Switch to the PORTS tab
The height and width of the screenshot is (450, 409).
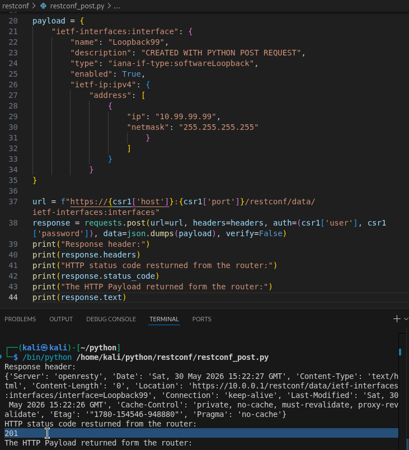pyautogui.click(x=201, y=319)
